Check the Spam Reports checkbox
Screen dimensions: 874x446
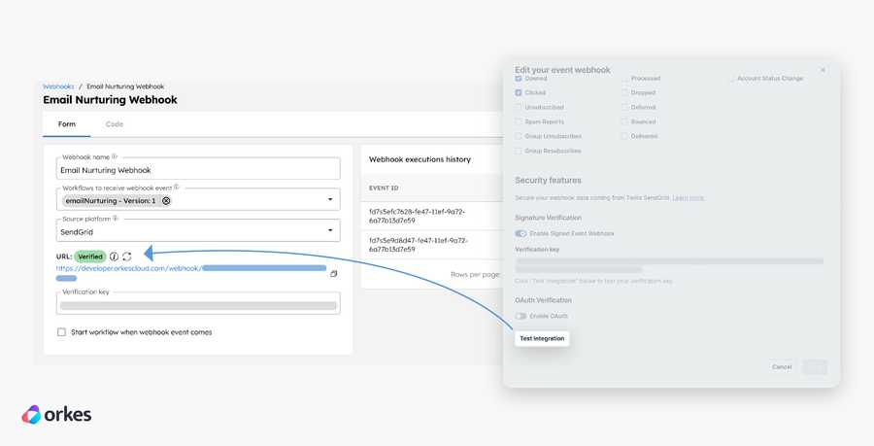(x=519, y=121)
